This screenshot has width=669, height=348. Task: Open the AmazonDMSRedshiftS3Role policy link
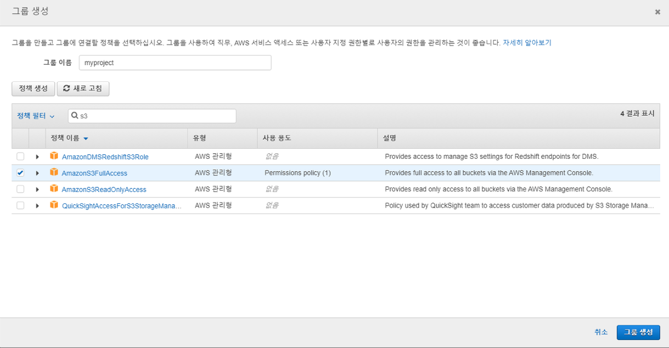pos(105,157)
